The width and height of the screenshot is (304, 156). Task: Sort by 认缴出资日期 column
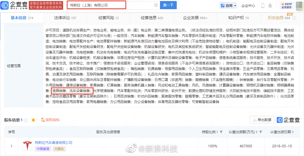pos(292,132)
